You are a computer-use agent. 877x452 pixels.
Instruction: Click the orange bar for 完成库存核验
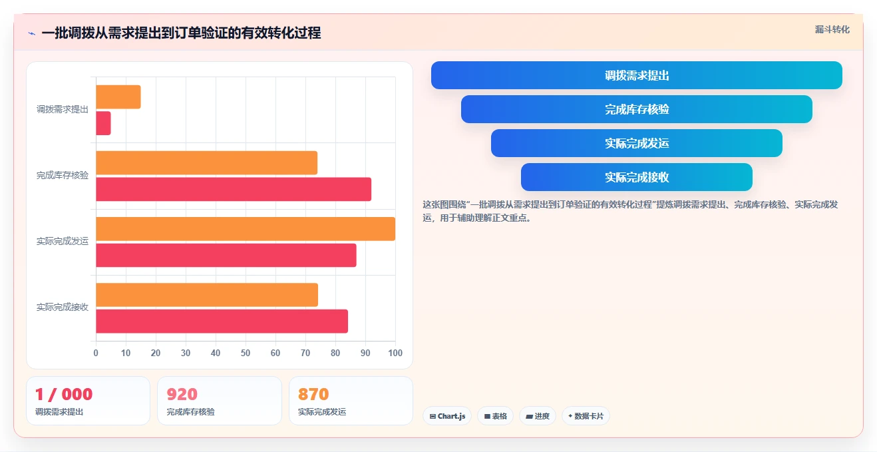tap(206, 163)
